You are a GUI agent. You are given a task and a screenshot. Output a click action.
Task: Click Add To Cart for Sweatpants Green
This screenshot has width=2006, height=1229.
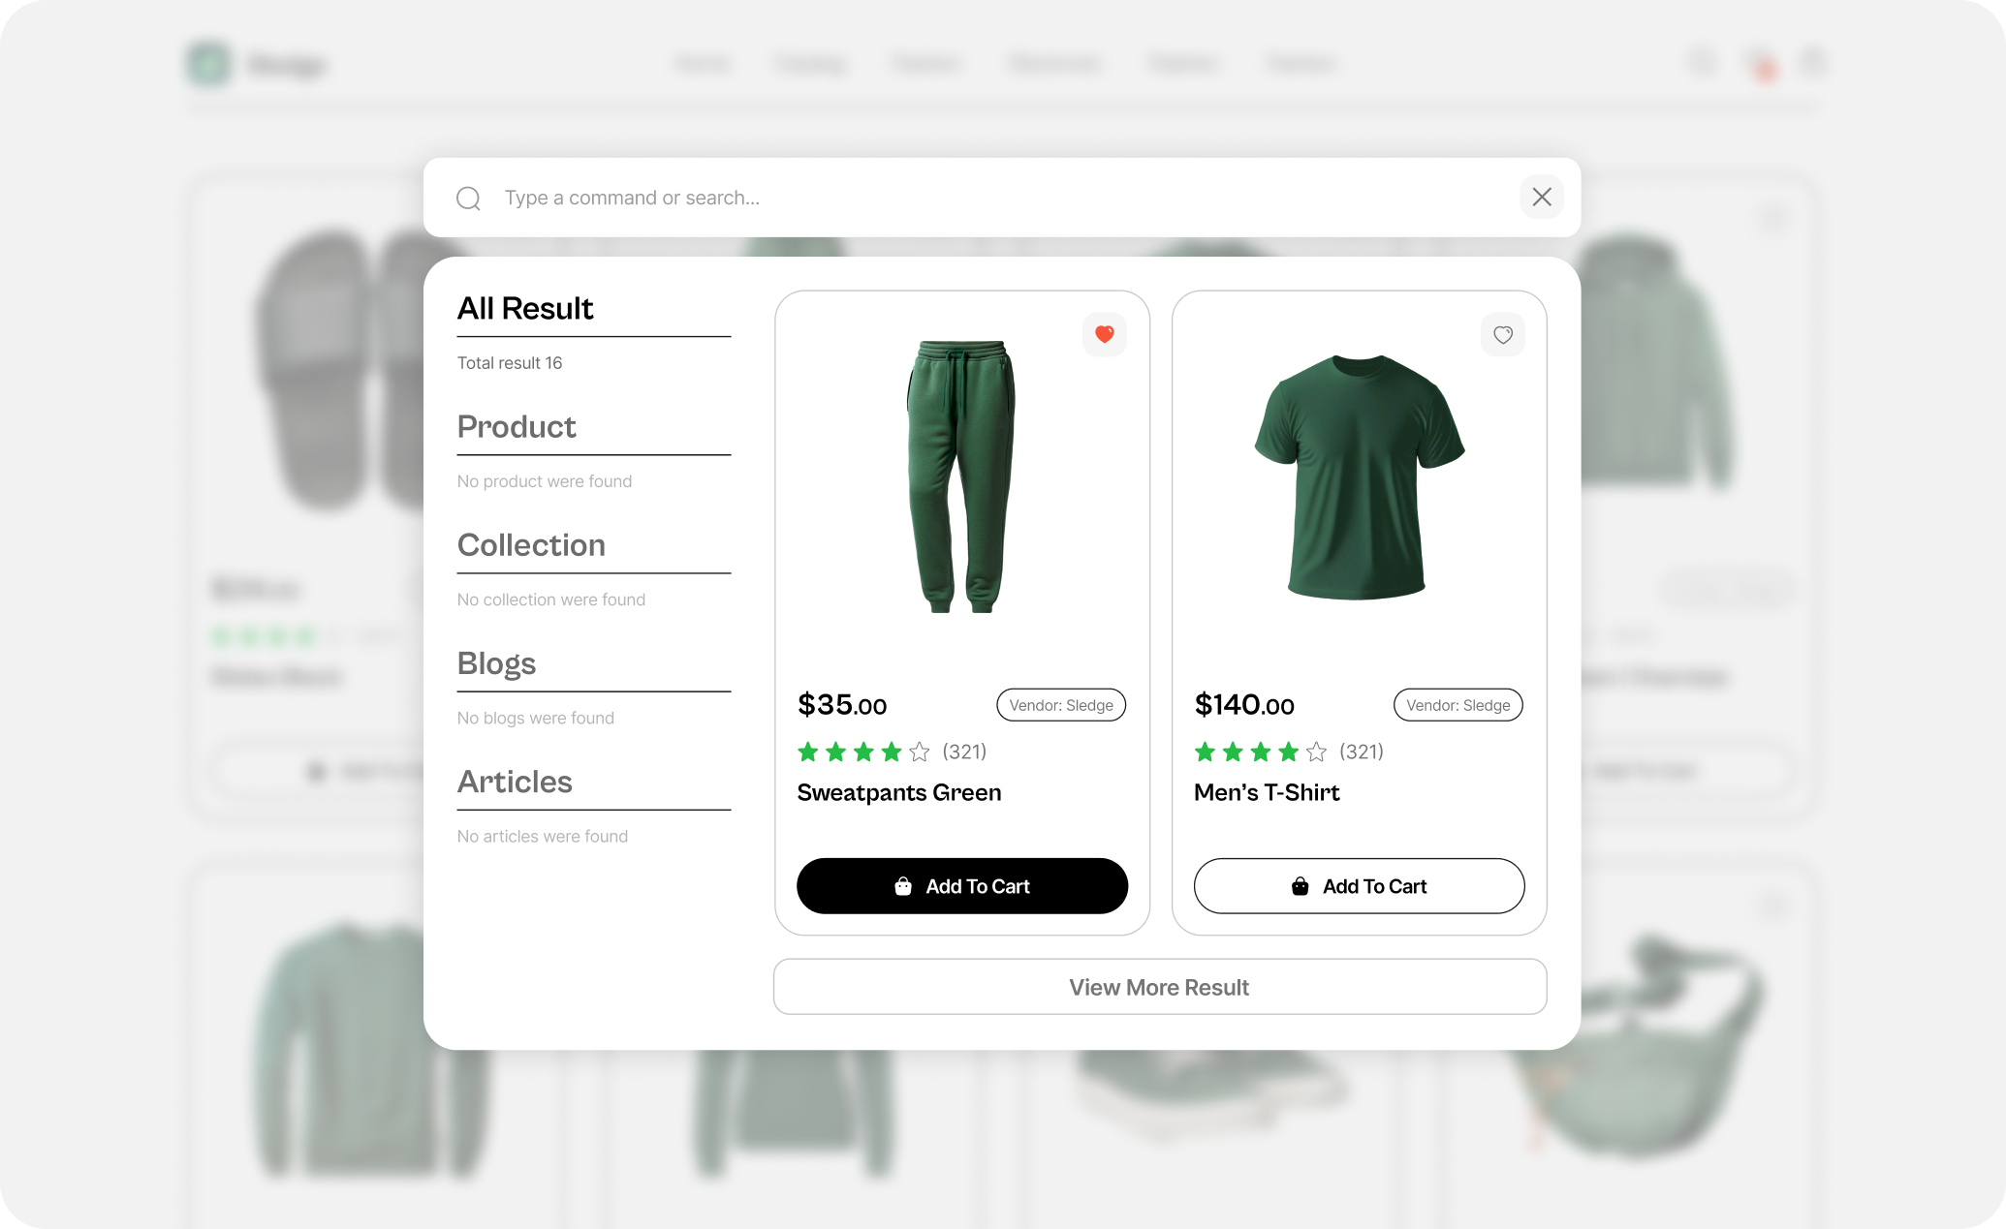961,885
